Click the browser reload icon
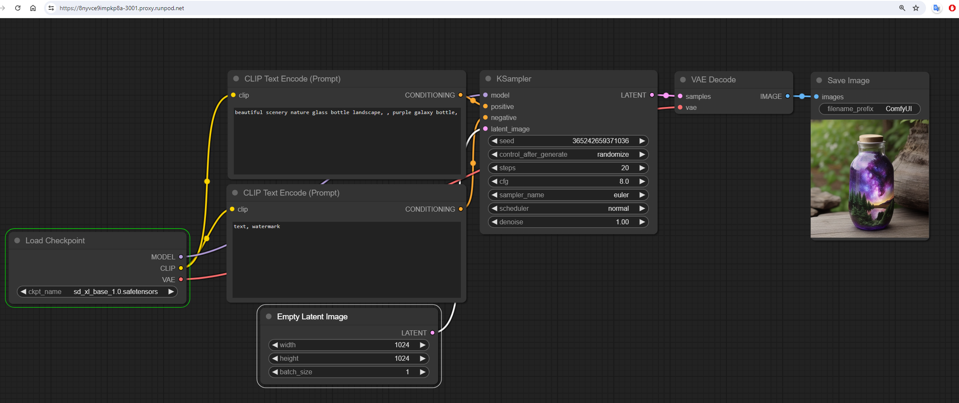This screenshot has height=403, width=959. point(18,8)
